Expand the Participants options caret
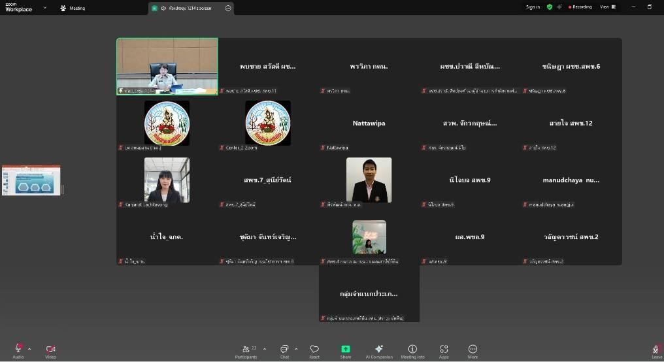The height and width of the screenshot is (362, 664). coord(264,349)
